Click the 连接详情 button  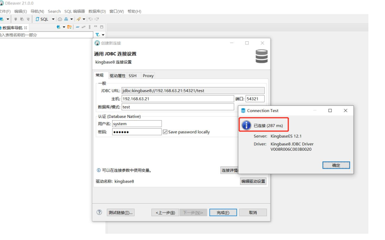pos(230,170)
